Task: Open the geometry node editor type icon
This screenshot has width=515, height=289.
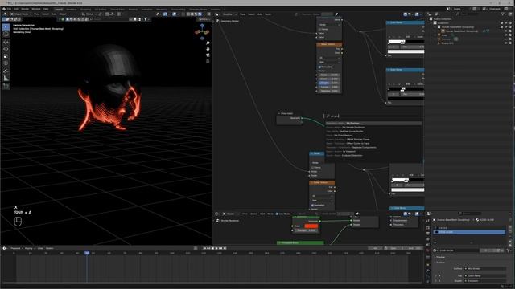Action: 217,14
